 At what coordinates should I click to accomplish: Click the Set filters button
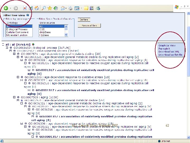point(84,20)
